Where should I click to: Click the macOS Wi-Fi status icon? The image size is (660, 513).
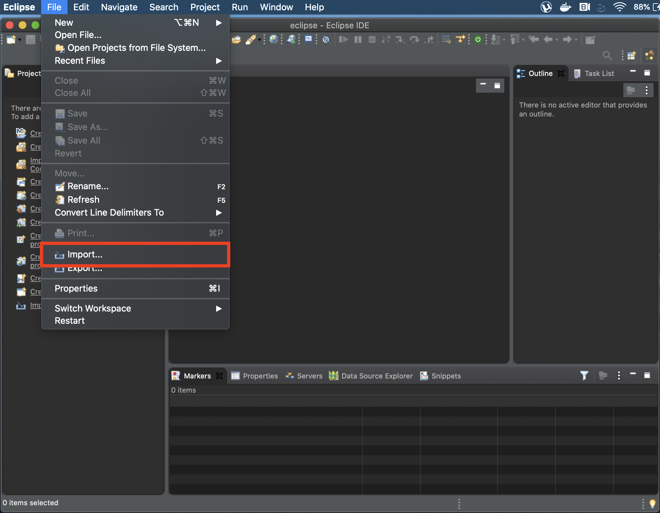(619, 7)
